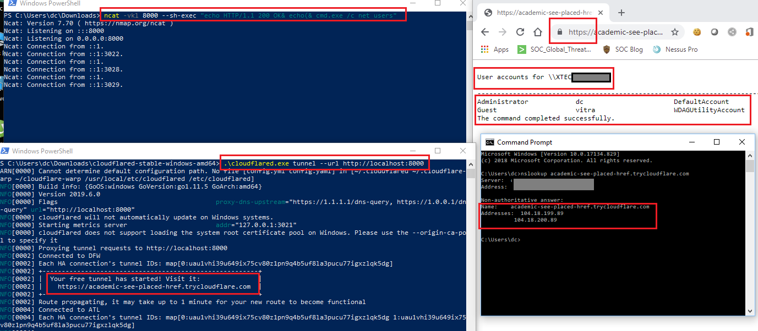Open the gray circle extension icon
The image size is (758, 331).
(715, 32)
